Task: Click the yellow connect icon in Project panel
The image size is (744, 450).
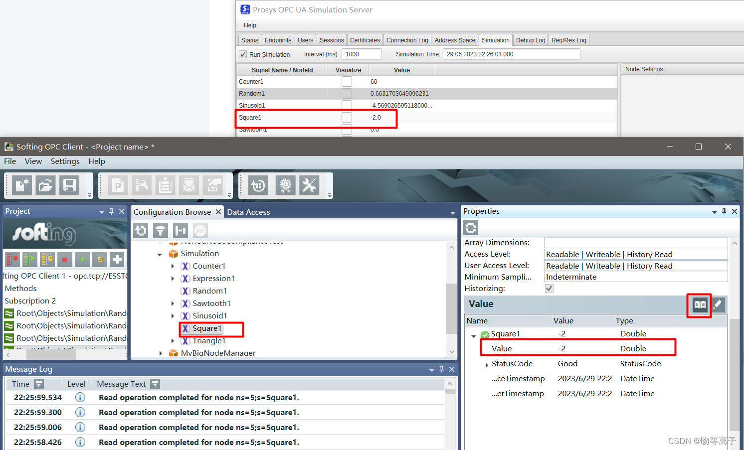Action: [100, 259]
